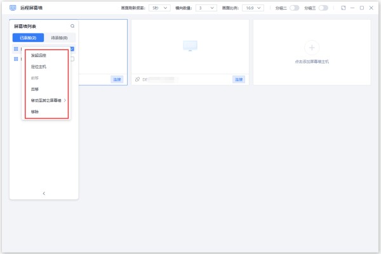Click the 屏幕墙列表 panel heading
Image resolution: width=381 pixels, height=254 pixels.
point(25,26)
